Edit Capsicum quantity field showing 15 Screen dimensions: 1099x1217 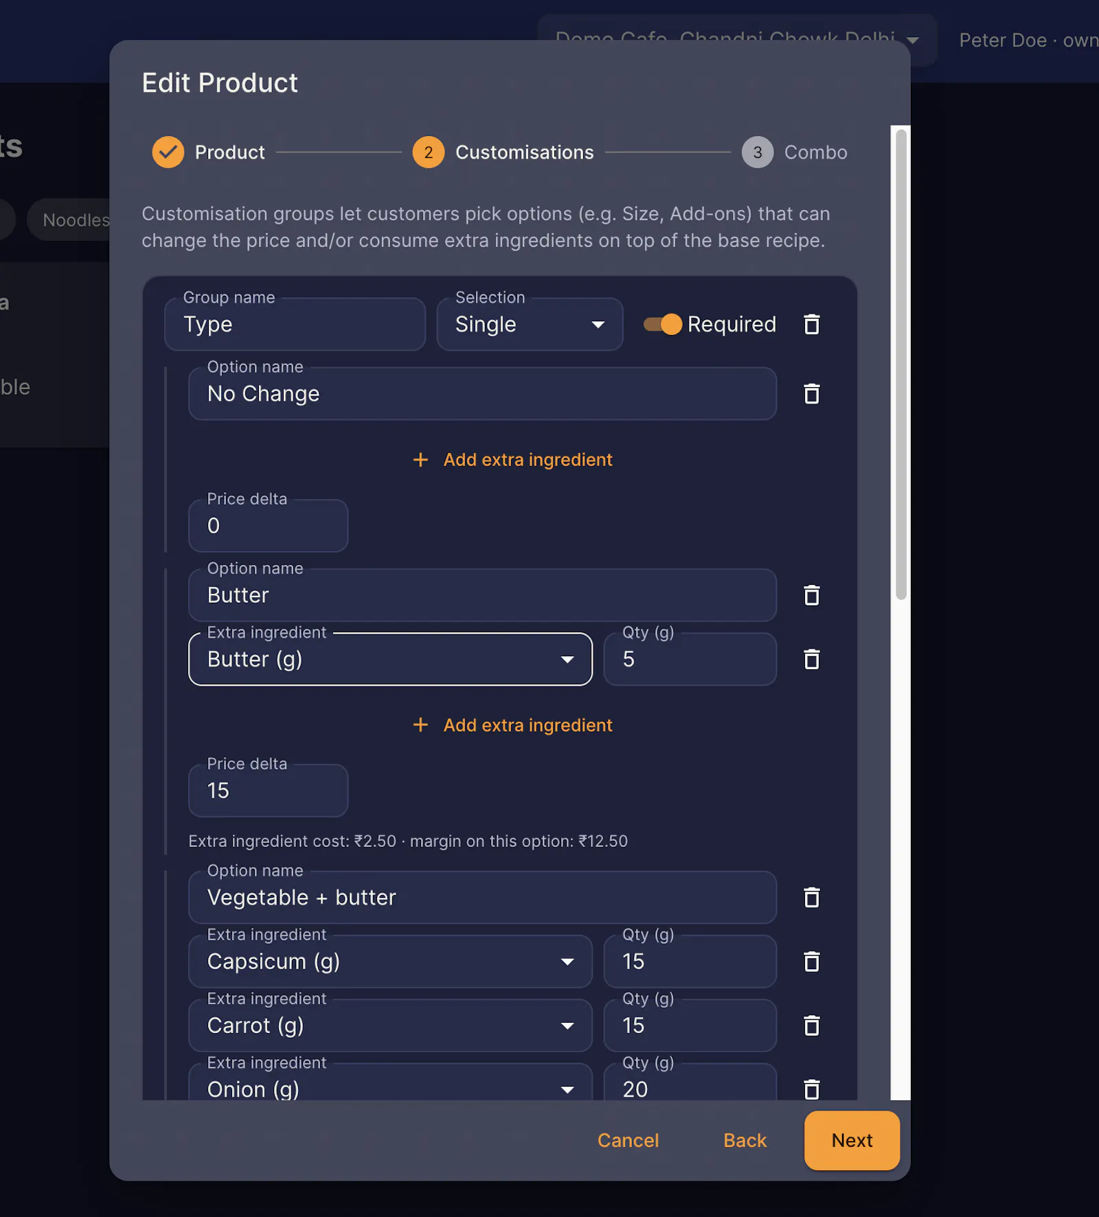[690, 961]
